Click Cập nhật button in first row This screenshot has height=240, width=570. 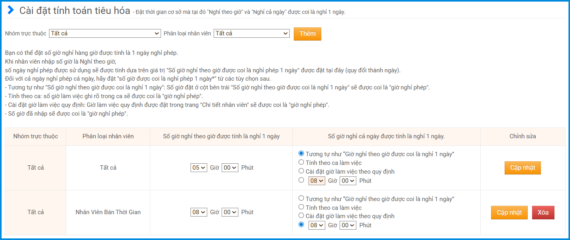click(523, 168)
